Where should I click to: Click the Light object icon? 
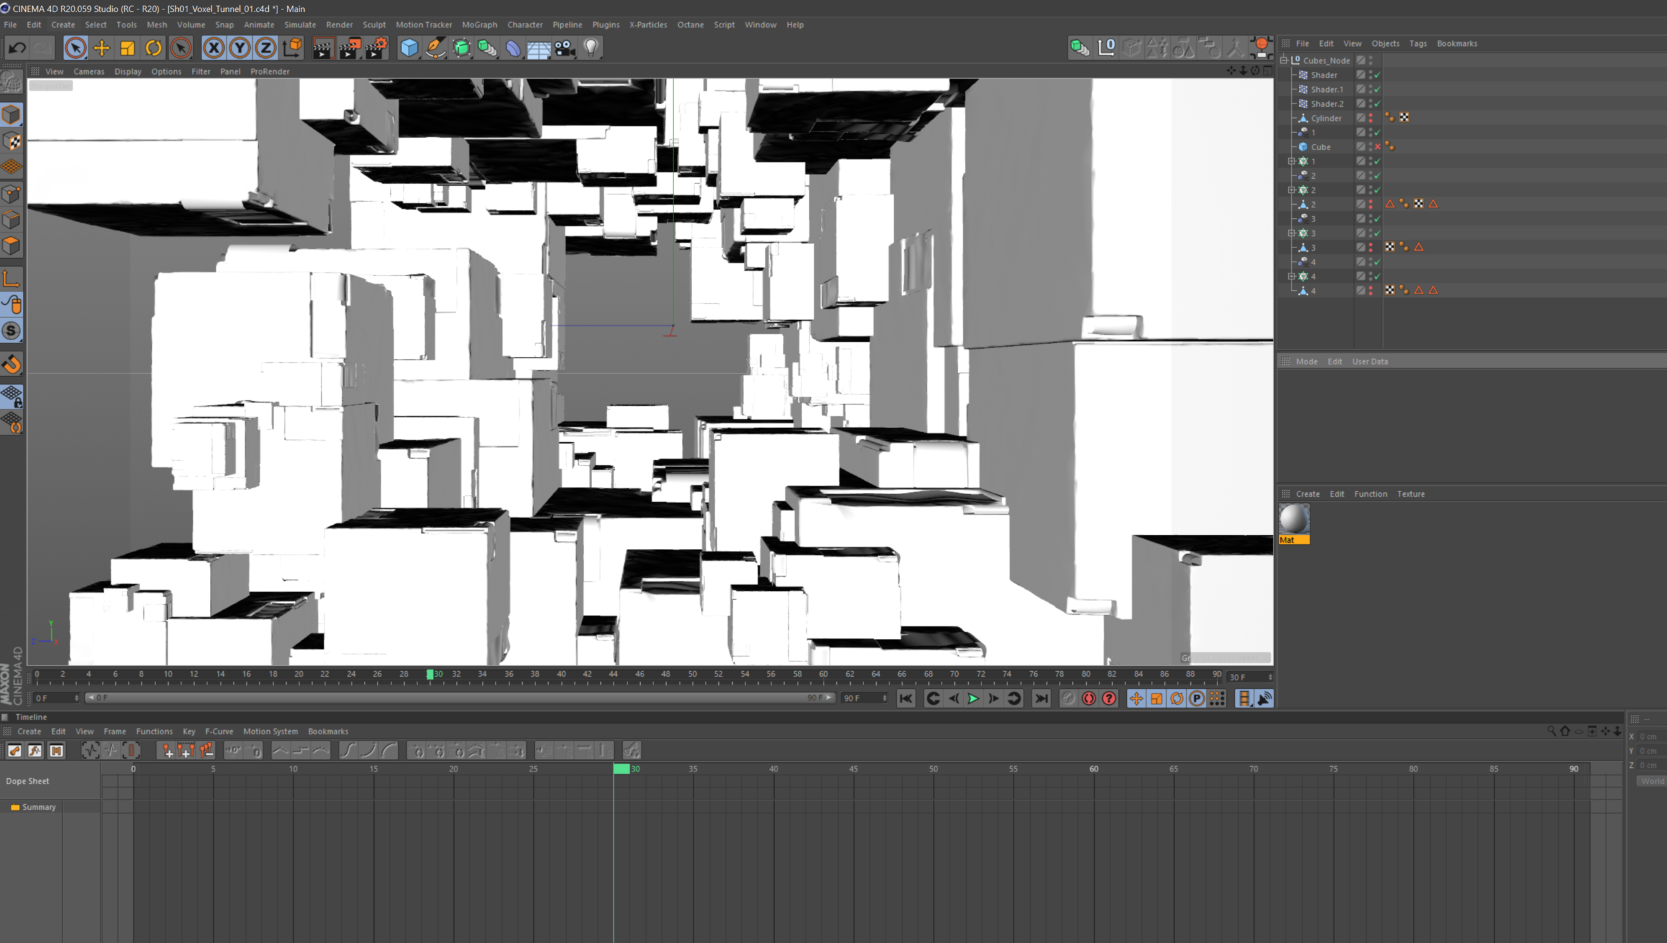pyautogui.click(x=591, y=48)
